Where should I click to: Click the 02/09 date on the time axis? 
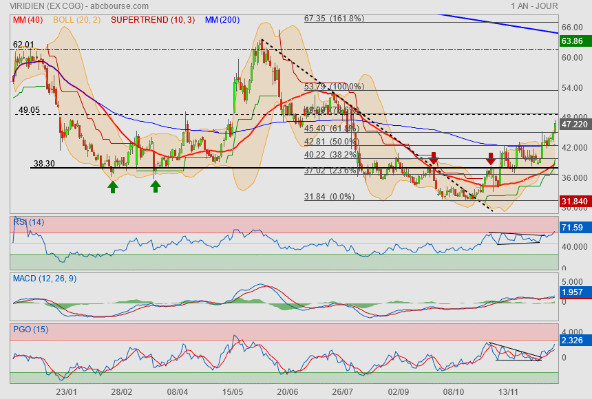click(399, 392)
